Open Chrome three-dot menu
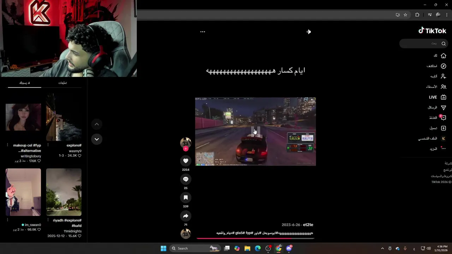 pyautogui.click(x=447, y=15)
